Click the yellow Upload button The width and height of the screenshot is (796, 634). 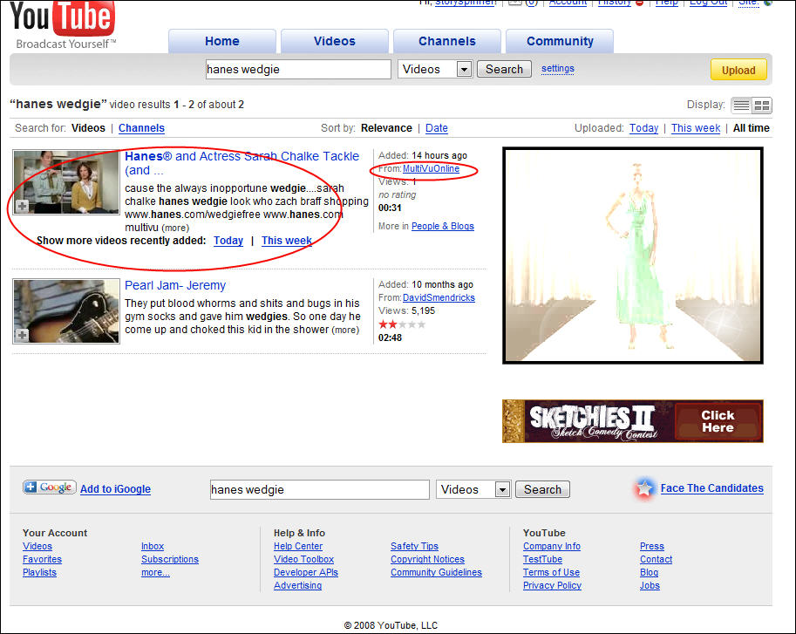click(x=738, y=70)
